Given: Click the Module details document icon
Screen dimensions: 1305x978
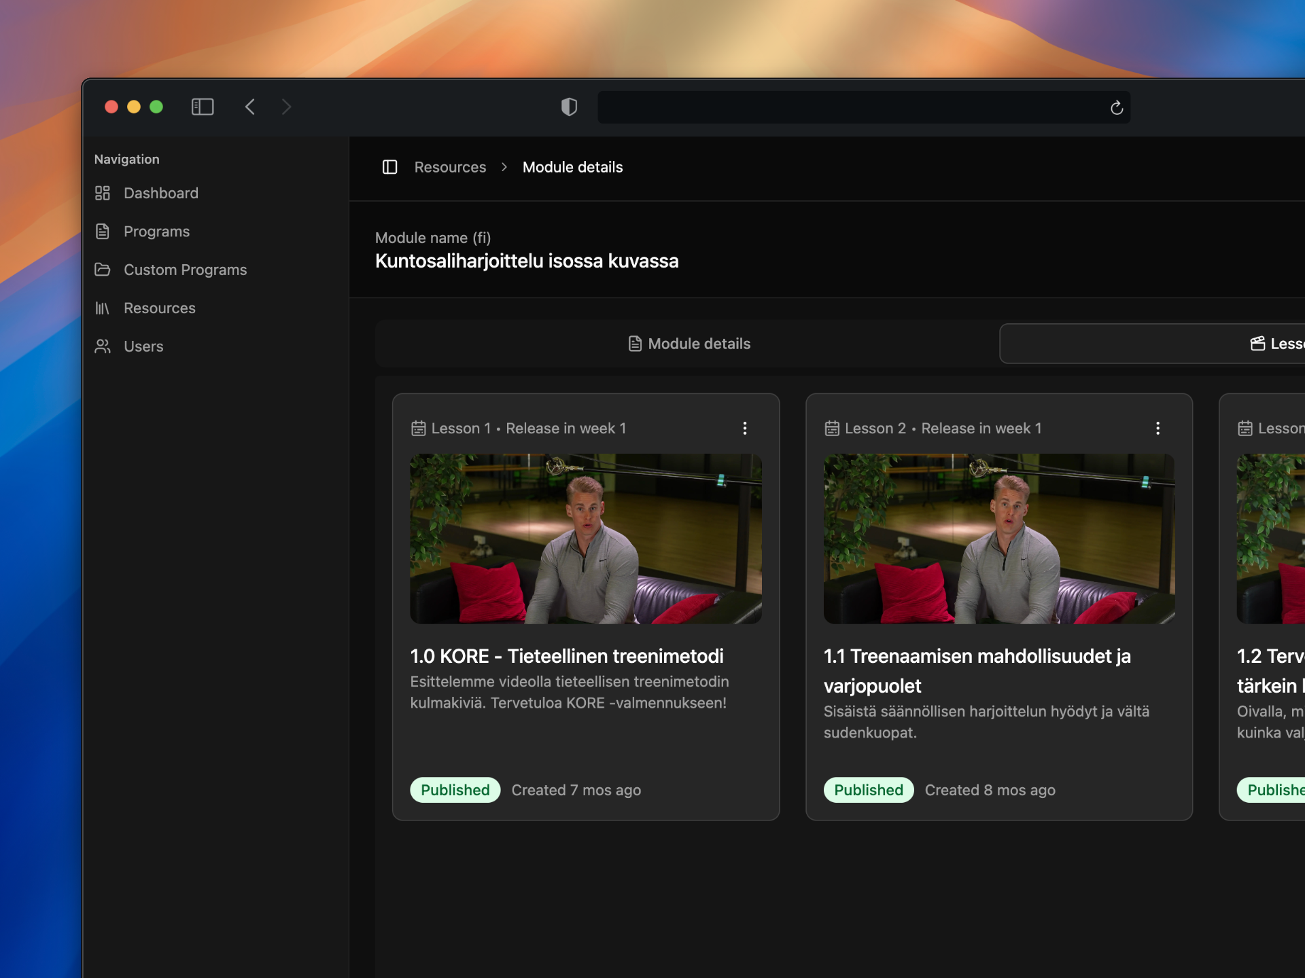Looking at the screenshot, I should 634,344.
